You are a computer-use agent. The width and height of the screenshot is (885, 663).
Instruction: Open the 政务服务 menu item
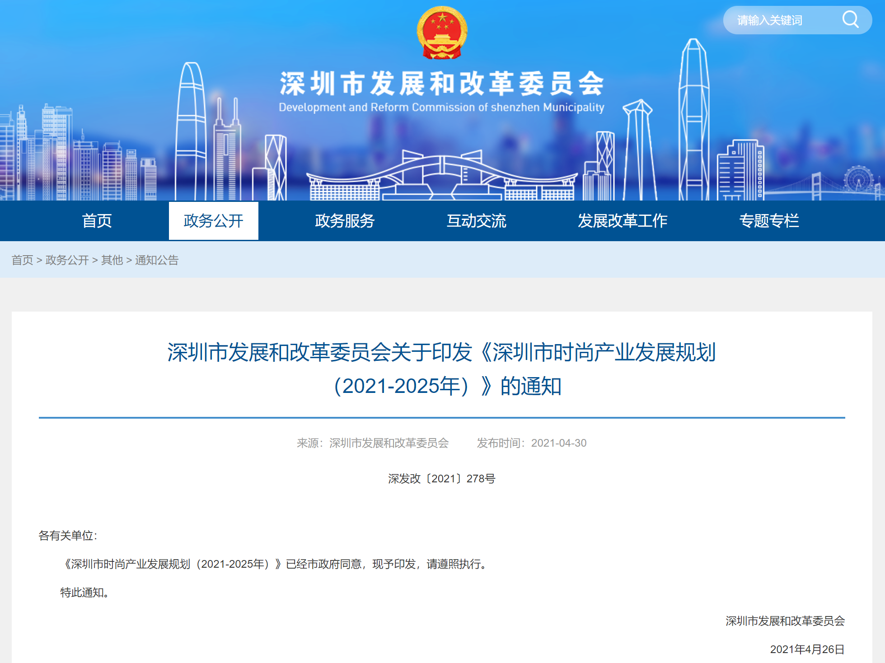pos(345,221)
